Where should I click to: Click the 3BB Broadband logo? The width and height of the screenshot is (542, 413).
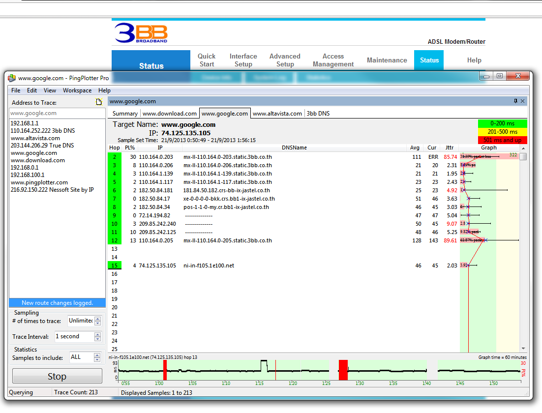pos(141,33)
